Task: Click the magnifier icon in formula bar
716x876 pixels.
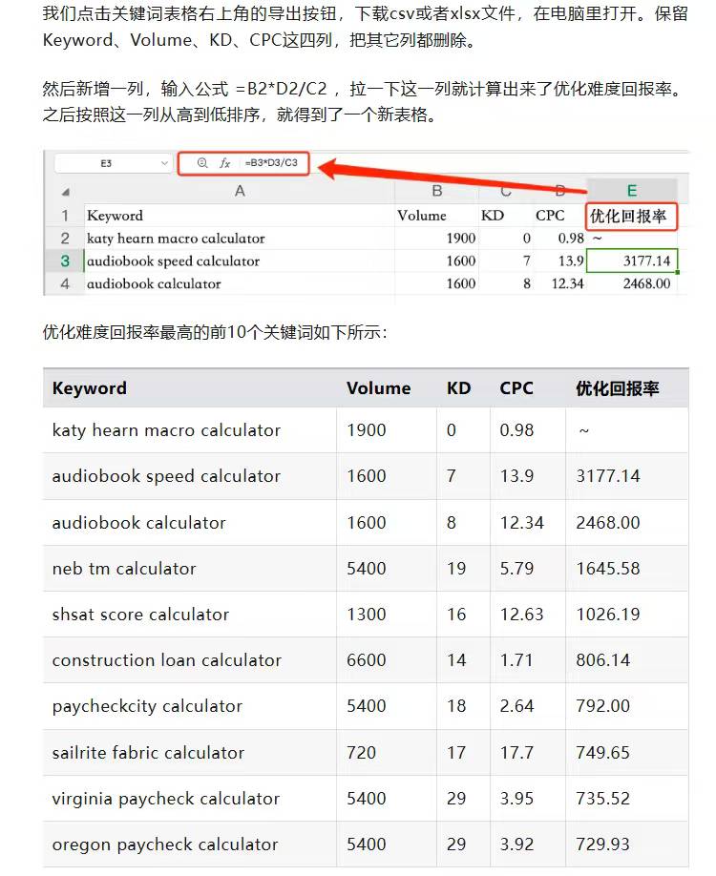Action: pos(202,162)
